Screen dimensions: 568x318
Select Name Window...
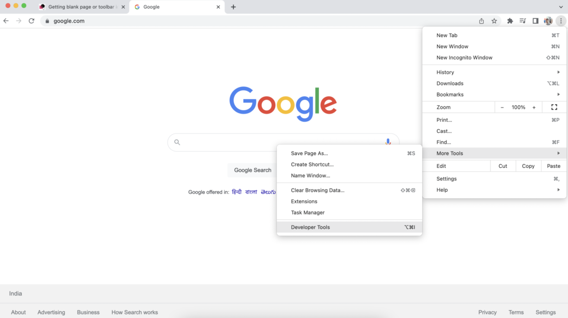point(349,176)
